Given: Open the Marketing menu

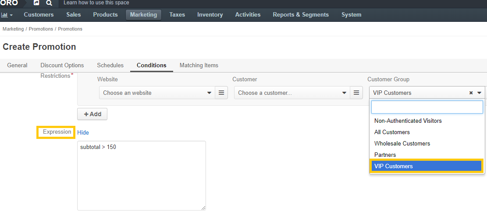Looking at the screenshot, I should 143,14.
